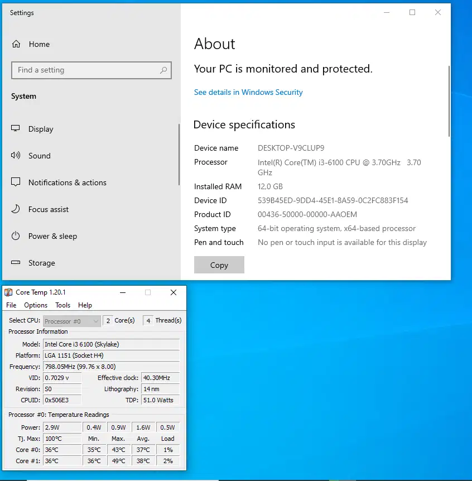Select device name DESKTOP-V9CLUP9
Screen dimensions: 472x481
click(291, 148)
